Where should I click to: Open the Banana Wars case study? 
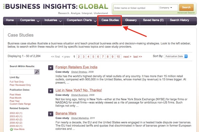click(x=66, y=113)
